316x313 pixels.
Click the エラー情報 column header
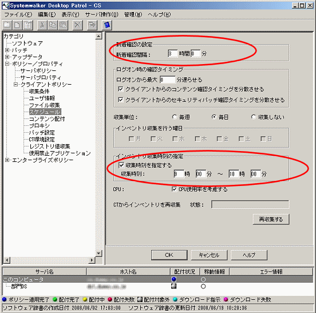271,272
